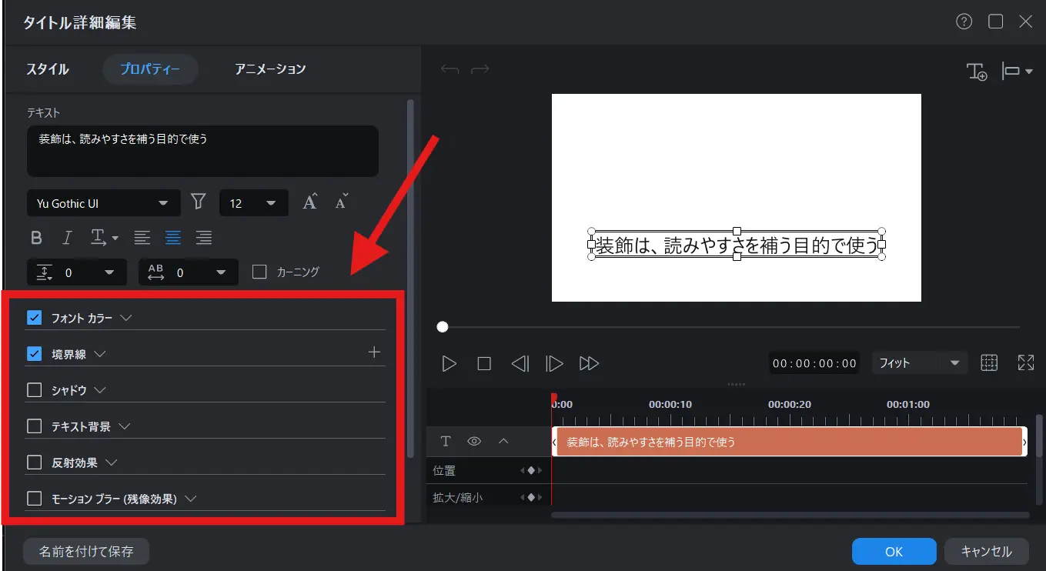This screenshot has height=571, width=1046.
Task: Enable the テキスト背景 checkbox
Action: click(34, 426)
